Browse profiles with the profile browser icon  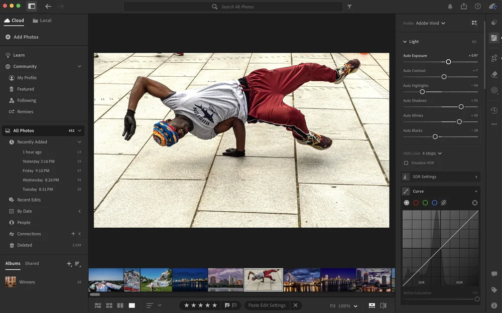(x=474, y=23)
